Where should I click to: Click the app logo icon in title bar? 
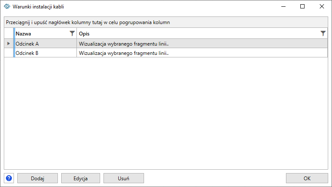pos(7,7)
